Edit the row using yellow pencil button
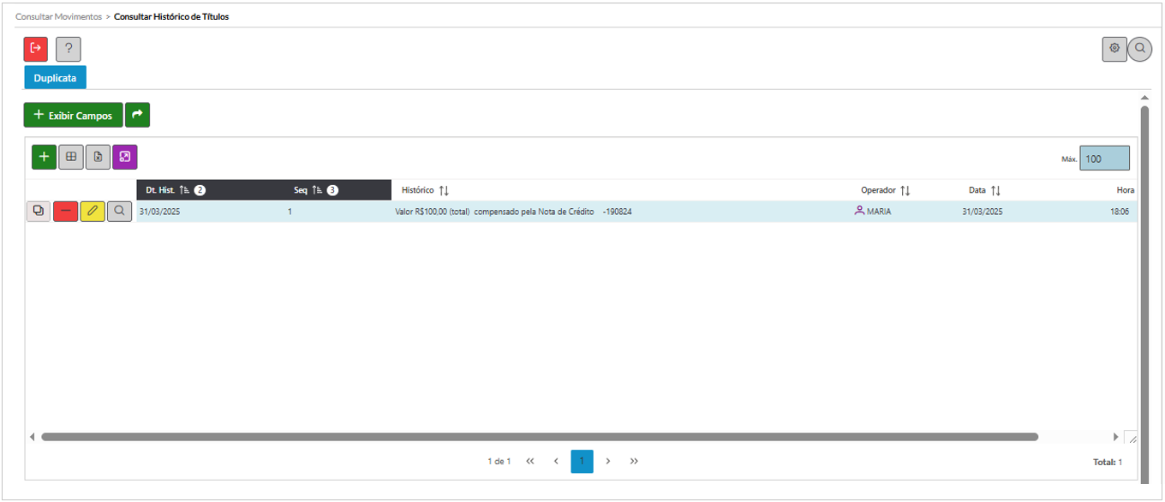This screenshot has height=502, width=1165. [x=93, y=212]
